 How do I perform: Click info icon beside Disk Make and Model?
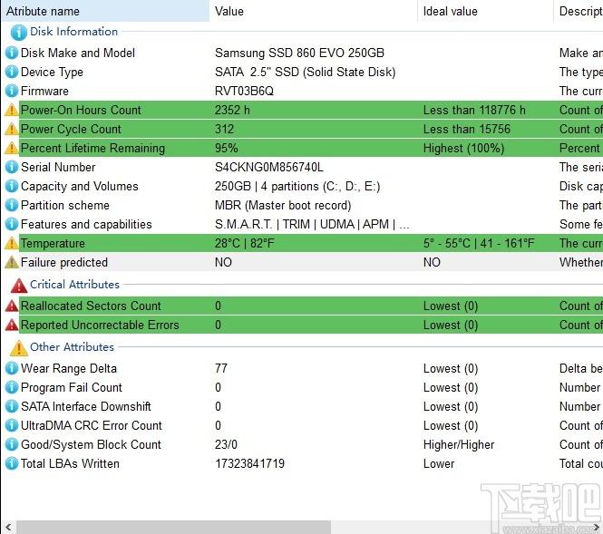point(12,53)
